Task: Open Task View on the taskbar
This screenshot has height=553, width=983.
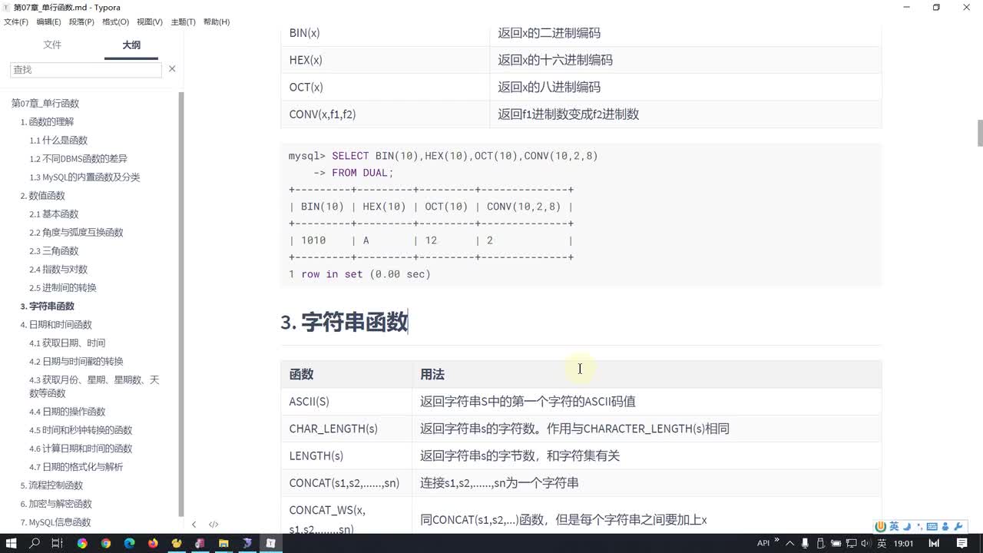Action: [58, 543]
